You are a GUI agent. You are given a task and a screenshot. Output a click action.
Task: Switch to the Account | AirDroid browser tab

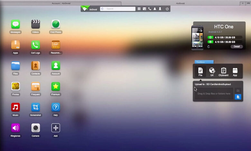tap(61, 3)
